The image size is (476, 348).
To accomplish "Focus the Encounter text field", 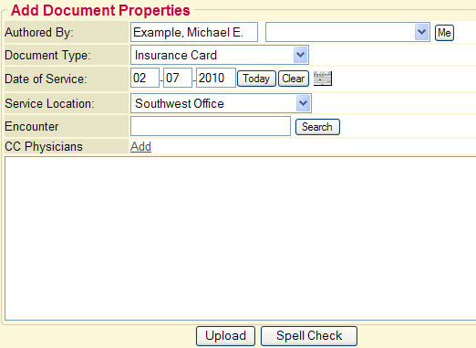I will [211, 126].
